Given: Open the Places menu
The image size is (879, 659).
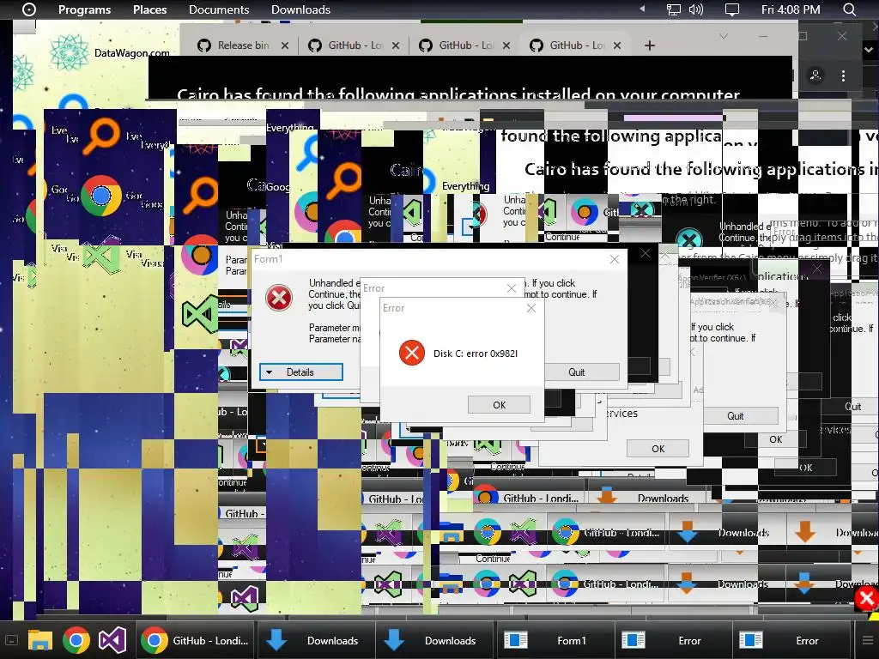Looking at the screenshot, I should tap(149, 9).
